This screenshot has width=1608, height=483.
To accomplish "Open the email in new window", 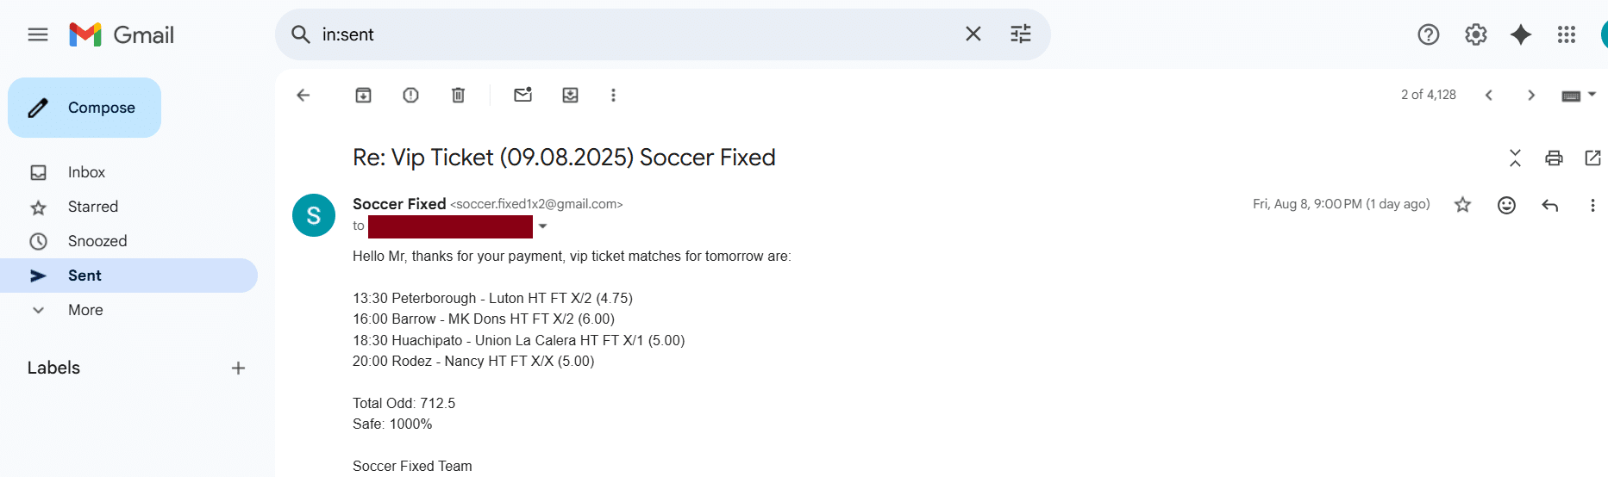I will pos(1592,158).
